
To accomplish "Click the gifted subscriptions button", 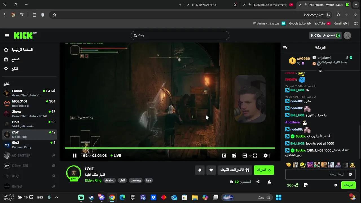I will point(235,170).
